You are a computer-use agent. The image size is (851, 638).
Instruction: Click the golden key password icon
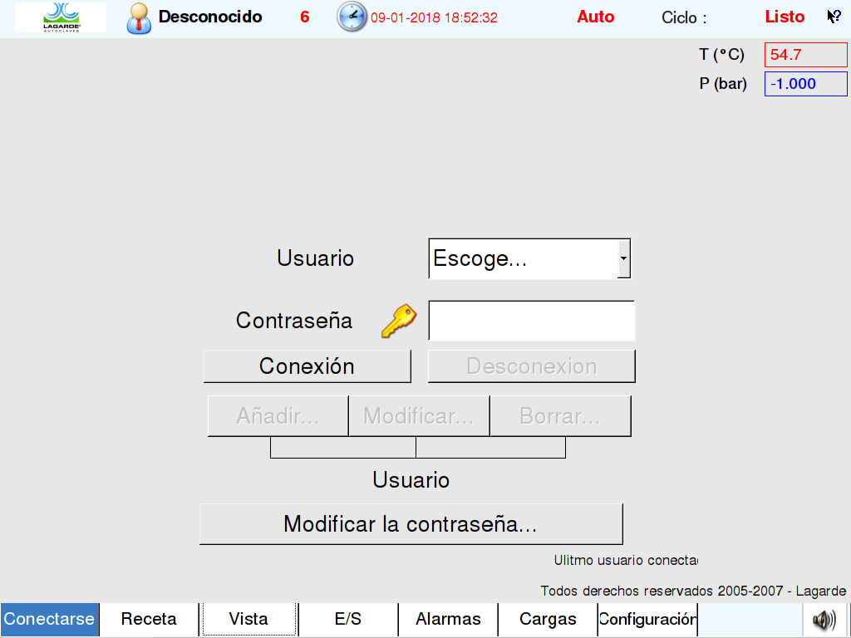398,321
